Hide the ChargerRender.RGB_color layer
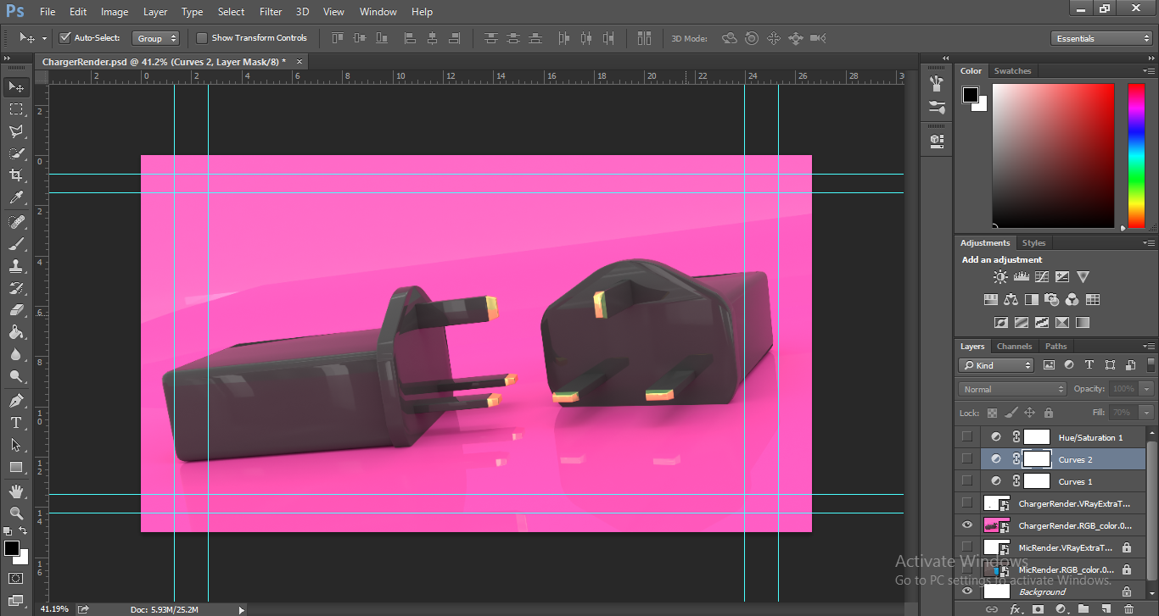The image size is (1159, 616). click(966, 525)
